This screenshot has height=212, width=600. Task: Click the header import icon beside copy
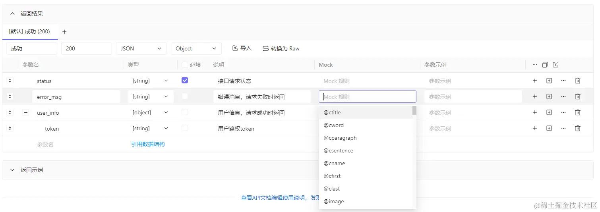pyautogui.click(x=555, y=65)
